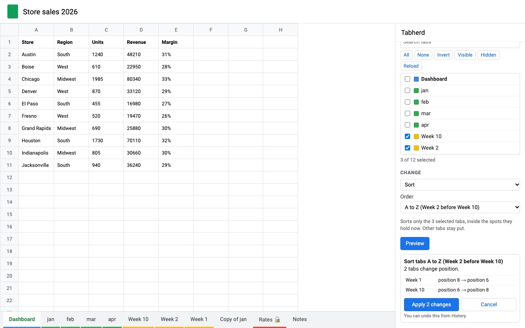Switch to the Notes sheet tab
525x328 pixels.
click(x=300, y=319)
